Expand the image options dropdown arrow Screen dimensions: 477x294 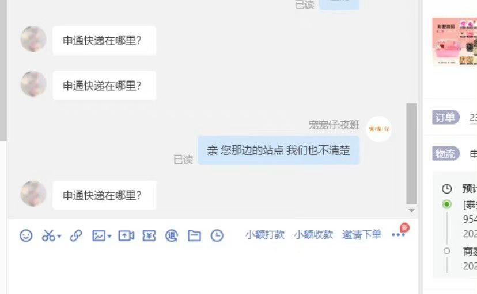(109, 236)
